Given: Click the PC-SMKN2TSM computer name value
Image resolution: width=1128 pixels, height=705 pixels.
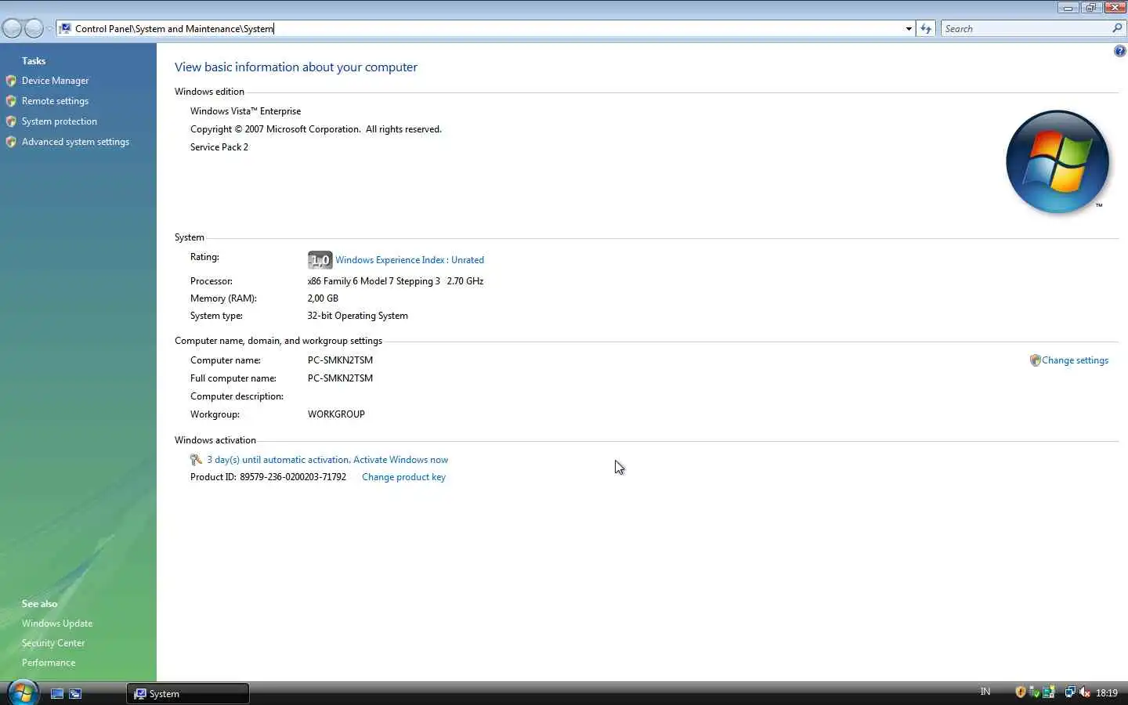Looking at the screenshot, I should click(x=340, y=360).
